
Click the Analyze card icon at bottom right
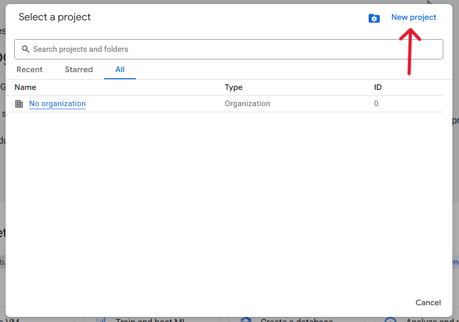[390, 320]
